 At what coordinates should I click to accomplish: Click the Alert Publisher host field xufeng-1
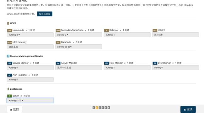tap(30, 79)
